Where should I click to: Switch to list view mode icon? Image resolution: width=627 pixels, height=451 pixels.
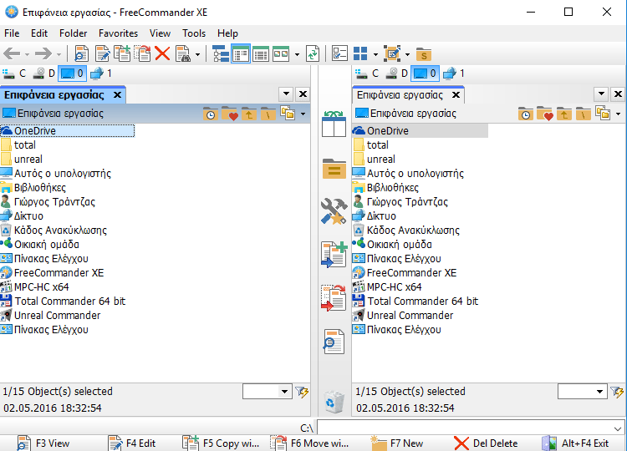tap(241, 53)
